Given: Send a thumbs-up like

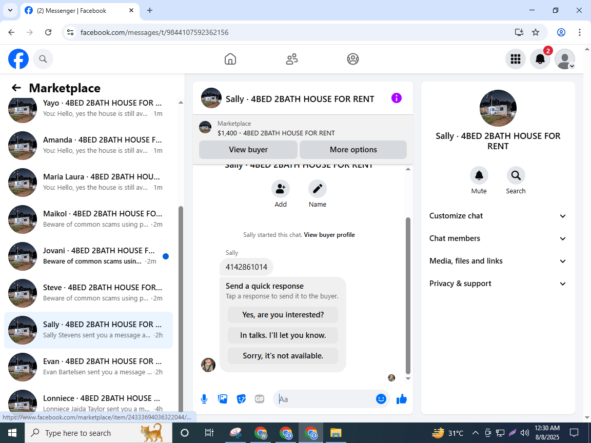Looking at the screenshot, I should click(402, 399).
